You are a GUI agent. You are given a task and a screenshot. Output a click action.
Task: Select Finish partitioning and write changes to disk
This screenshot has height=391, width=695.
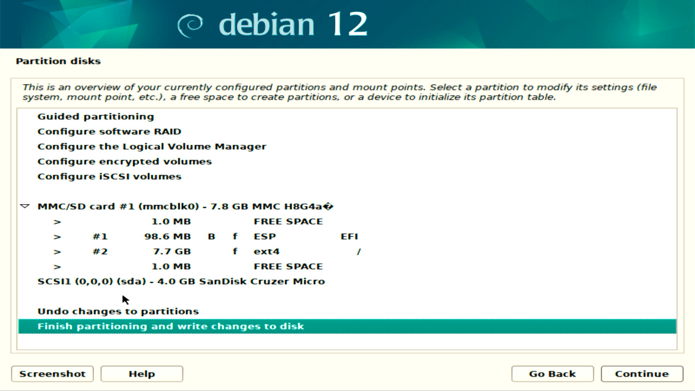click(347, 326)
